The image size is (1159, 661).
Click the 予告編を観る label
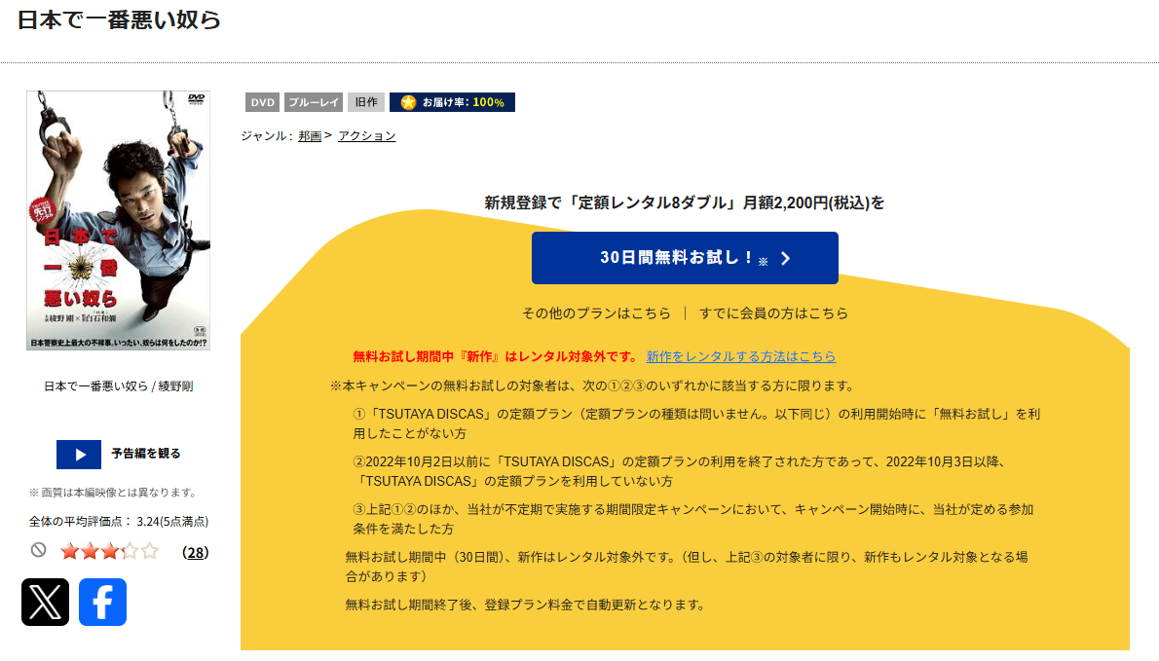pos(146,454)
